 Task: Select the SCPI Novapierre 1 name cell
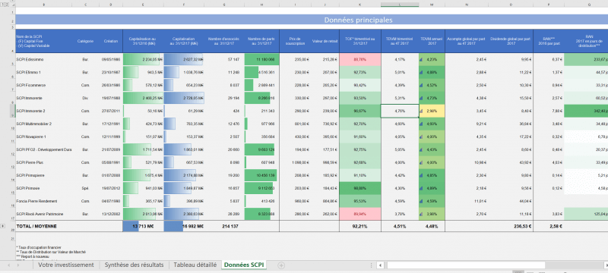click(43, 136)
